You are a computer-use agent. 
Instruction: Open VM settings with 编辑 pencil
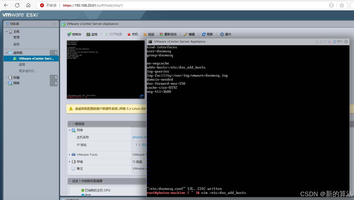tap(189, 34)
